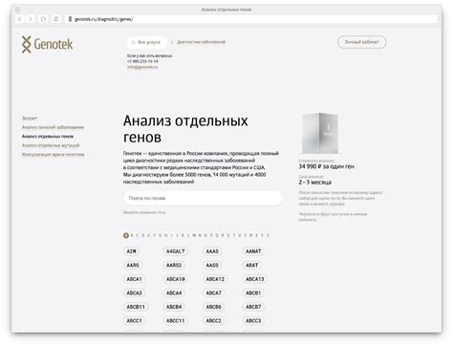The height and width of the screenshot is (346, 453).
Task: Pick the ABCA3 gene chip
Action: point(134,292)
